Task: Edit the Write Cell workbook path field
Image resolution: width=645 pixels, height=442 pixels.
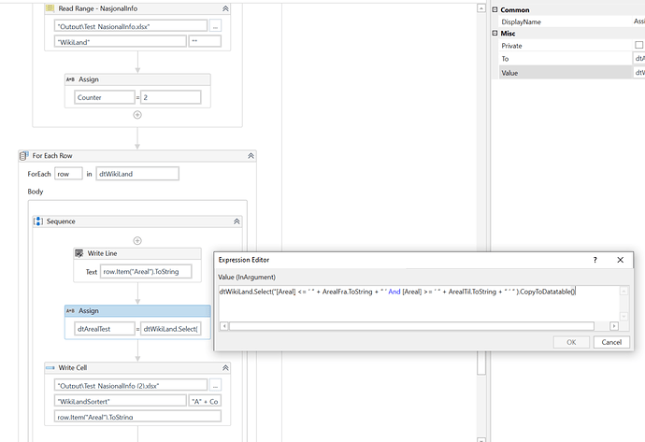Action: click(130, 385)
